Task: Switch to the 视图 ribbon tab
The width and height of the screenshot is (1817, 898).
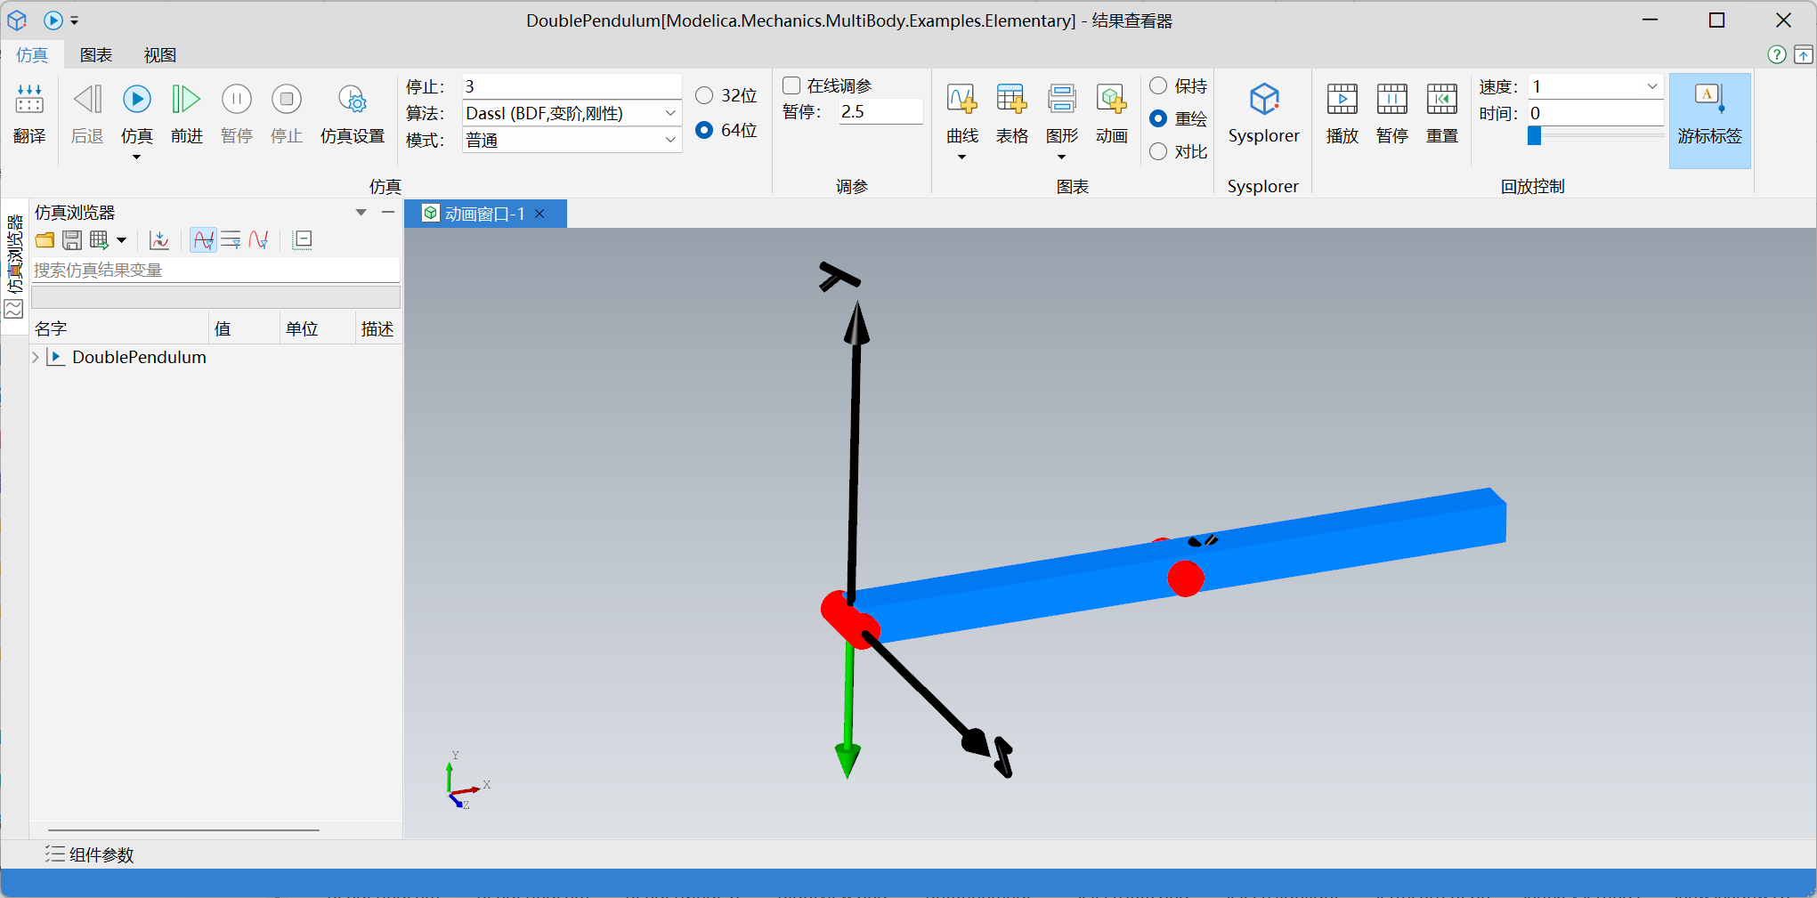Action: point(160,55)
